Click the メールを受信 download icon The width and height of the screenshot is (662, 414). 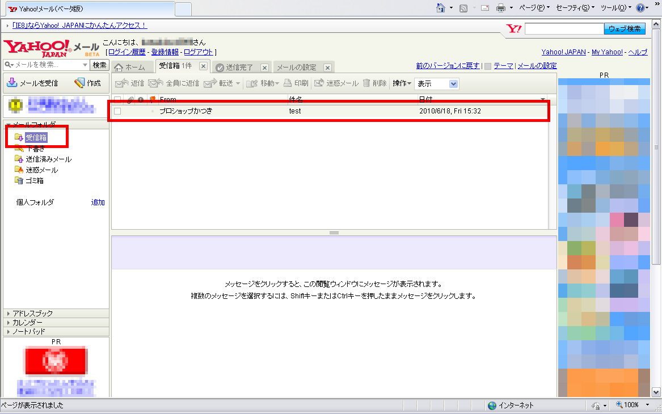click(x=12, y=83)
